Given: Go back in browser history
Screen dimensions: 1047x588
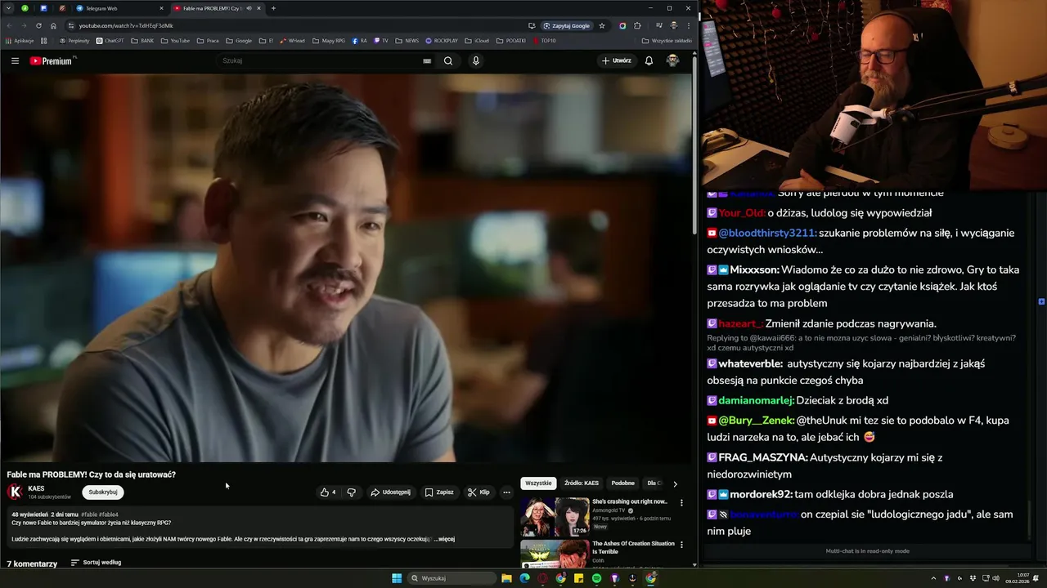Looking at the screenshot, I should (x=9, y=25).
